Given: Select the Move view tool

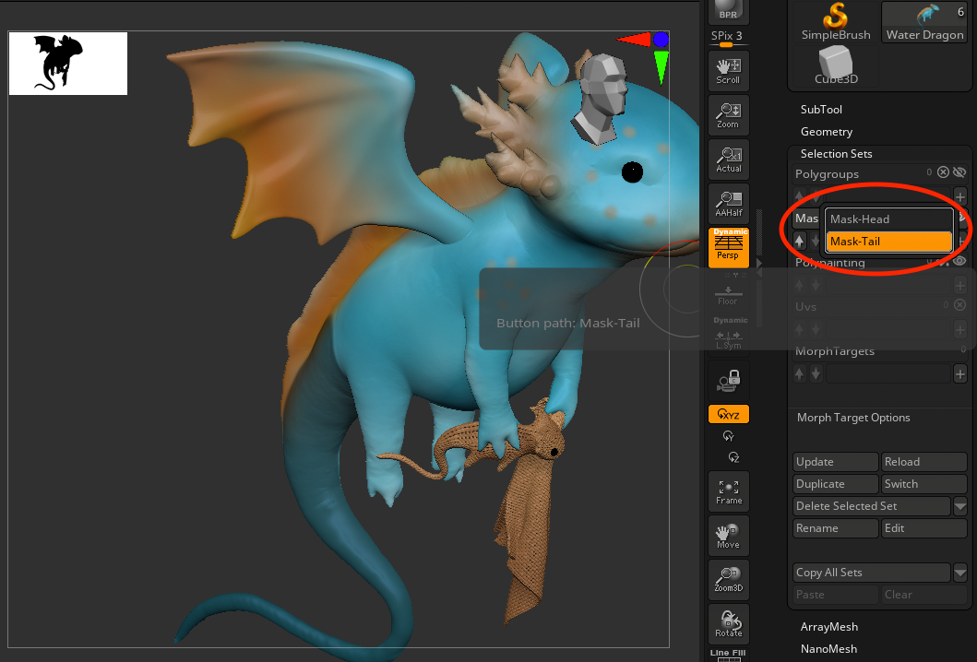Looking at the screenshot, I should (x=729, y=537).
